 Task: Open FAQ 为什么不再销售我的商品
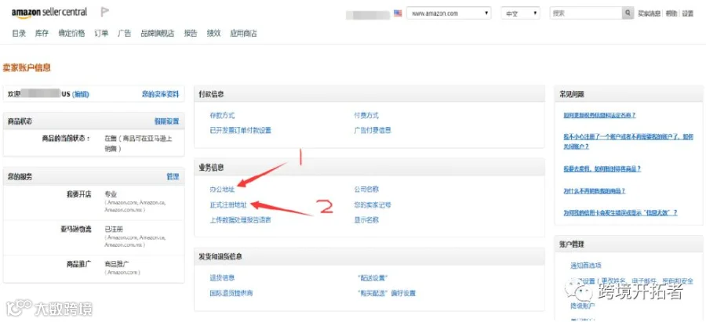point(595,190)
